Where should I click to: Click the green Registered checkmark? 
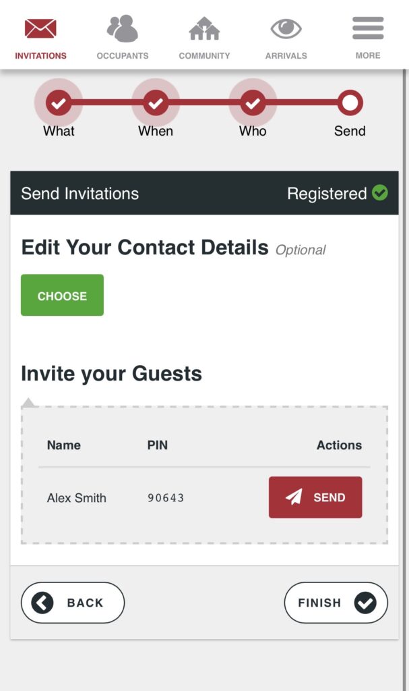(x=380, y=193)
